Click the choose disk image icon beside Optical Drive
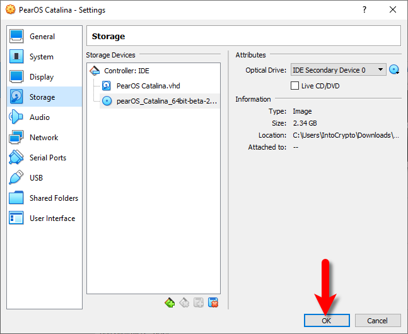 click(394, 69)
